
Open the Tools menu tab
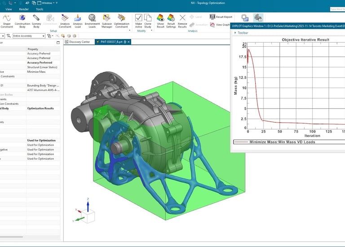coord(40,9)
